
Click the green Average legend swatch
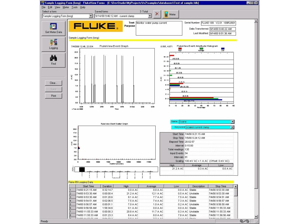point(201,49)
